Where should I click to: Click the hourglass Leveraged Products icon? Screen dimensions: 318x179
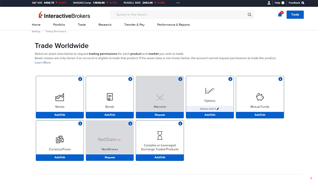pos(160,135)
